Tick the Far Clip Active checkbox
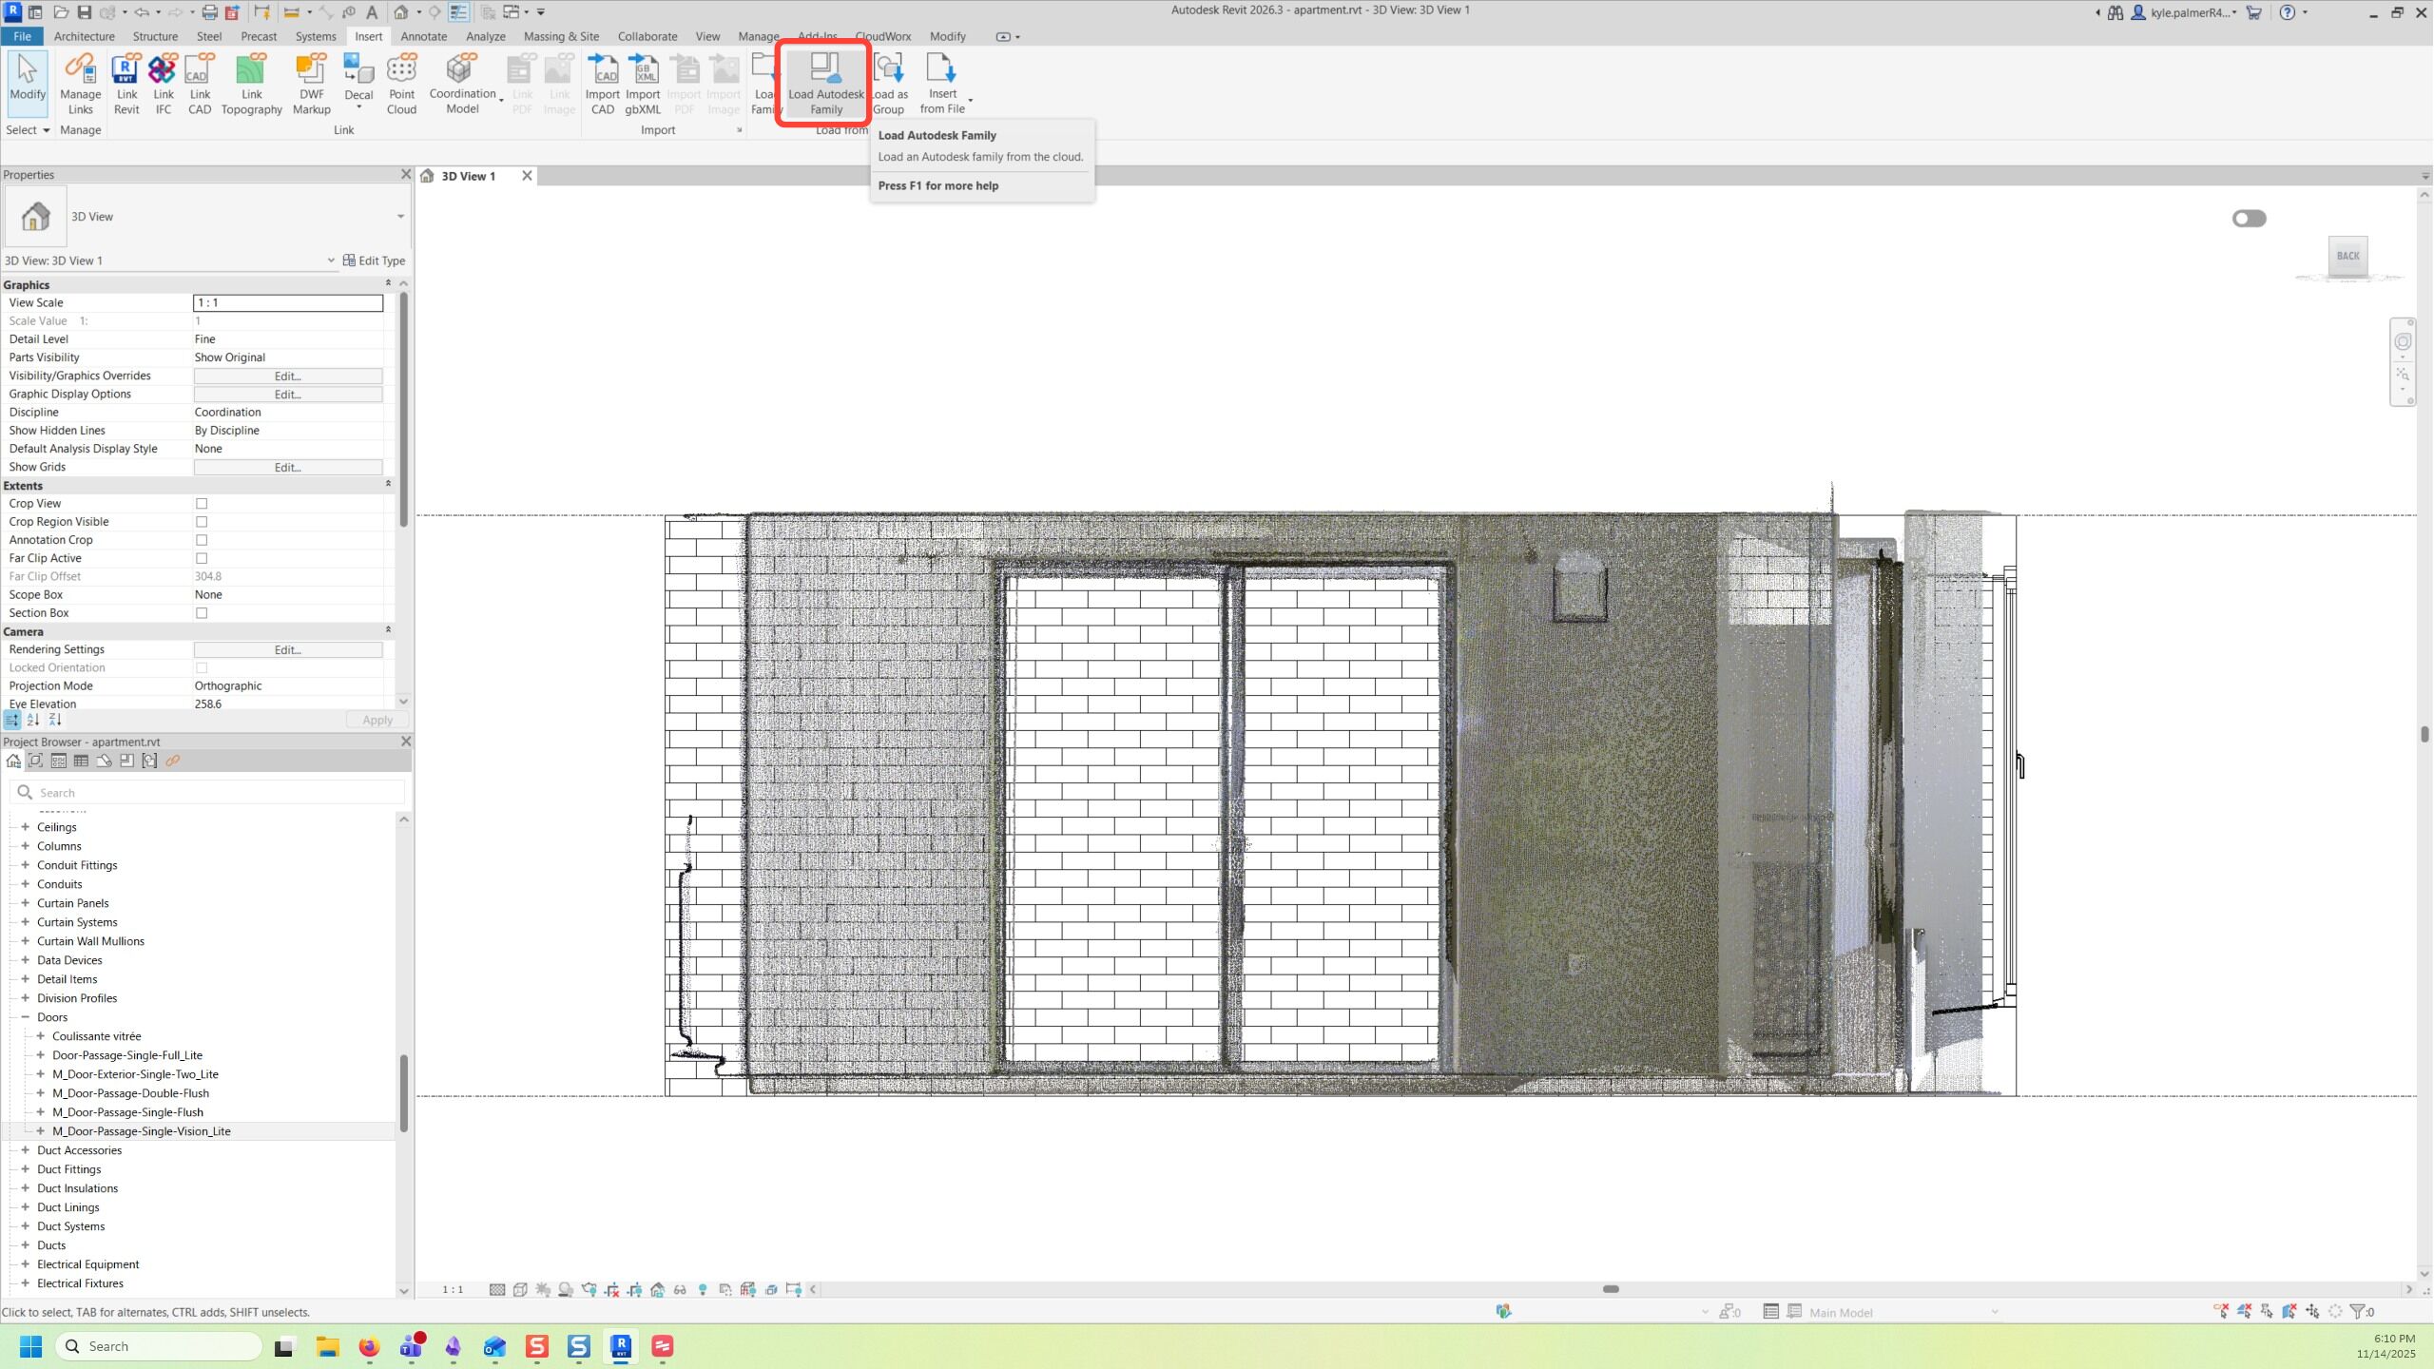This screenshot has width=2434, height=1369. tap(202, 558)
